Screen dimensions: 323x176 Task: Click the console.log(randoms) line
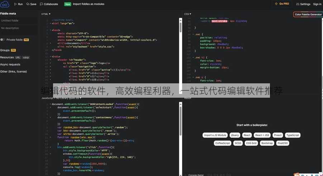(78, 167)
